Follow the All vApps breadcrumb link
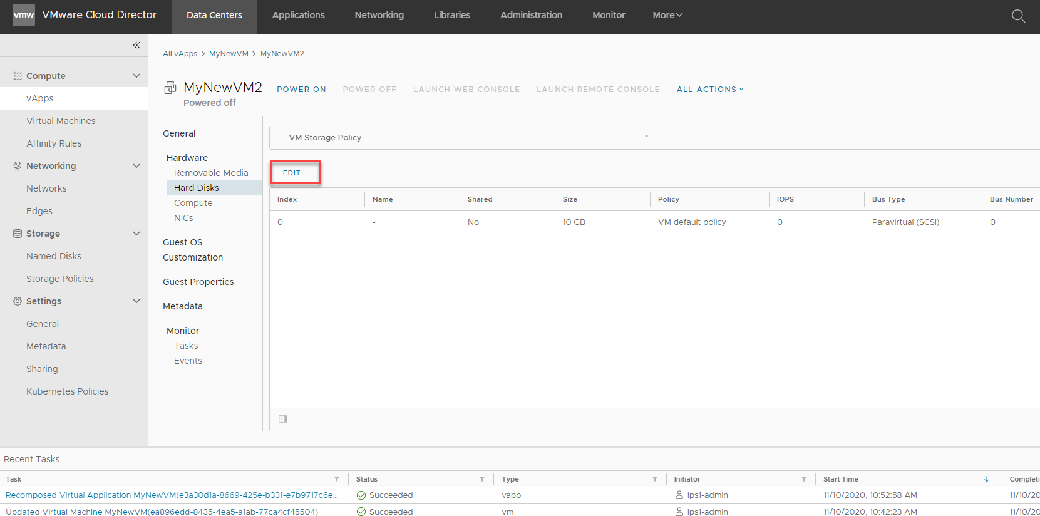 pyautogui.click(x=180, y=54)
